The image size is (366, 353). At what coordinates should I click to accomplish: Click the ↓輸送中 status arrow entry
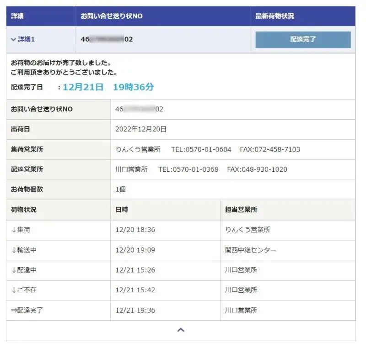click(x=24, y=250)
